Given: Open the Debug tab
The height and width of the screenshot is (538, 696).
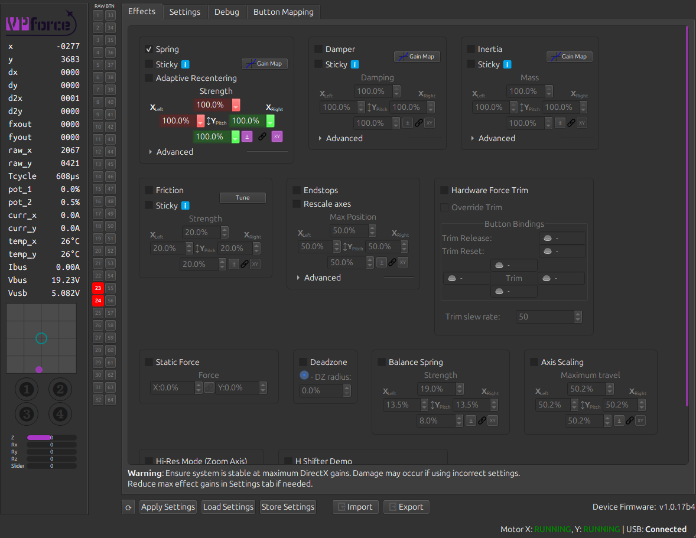Looking at the screenshot, I should tap(227, 12).
